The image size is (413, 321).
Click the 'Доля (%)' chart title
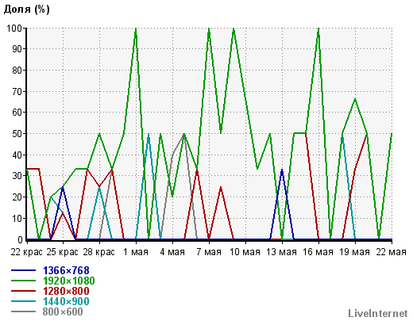coord(26,10)
